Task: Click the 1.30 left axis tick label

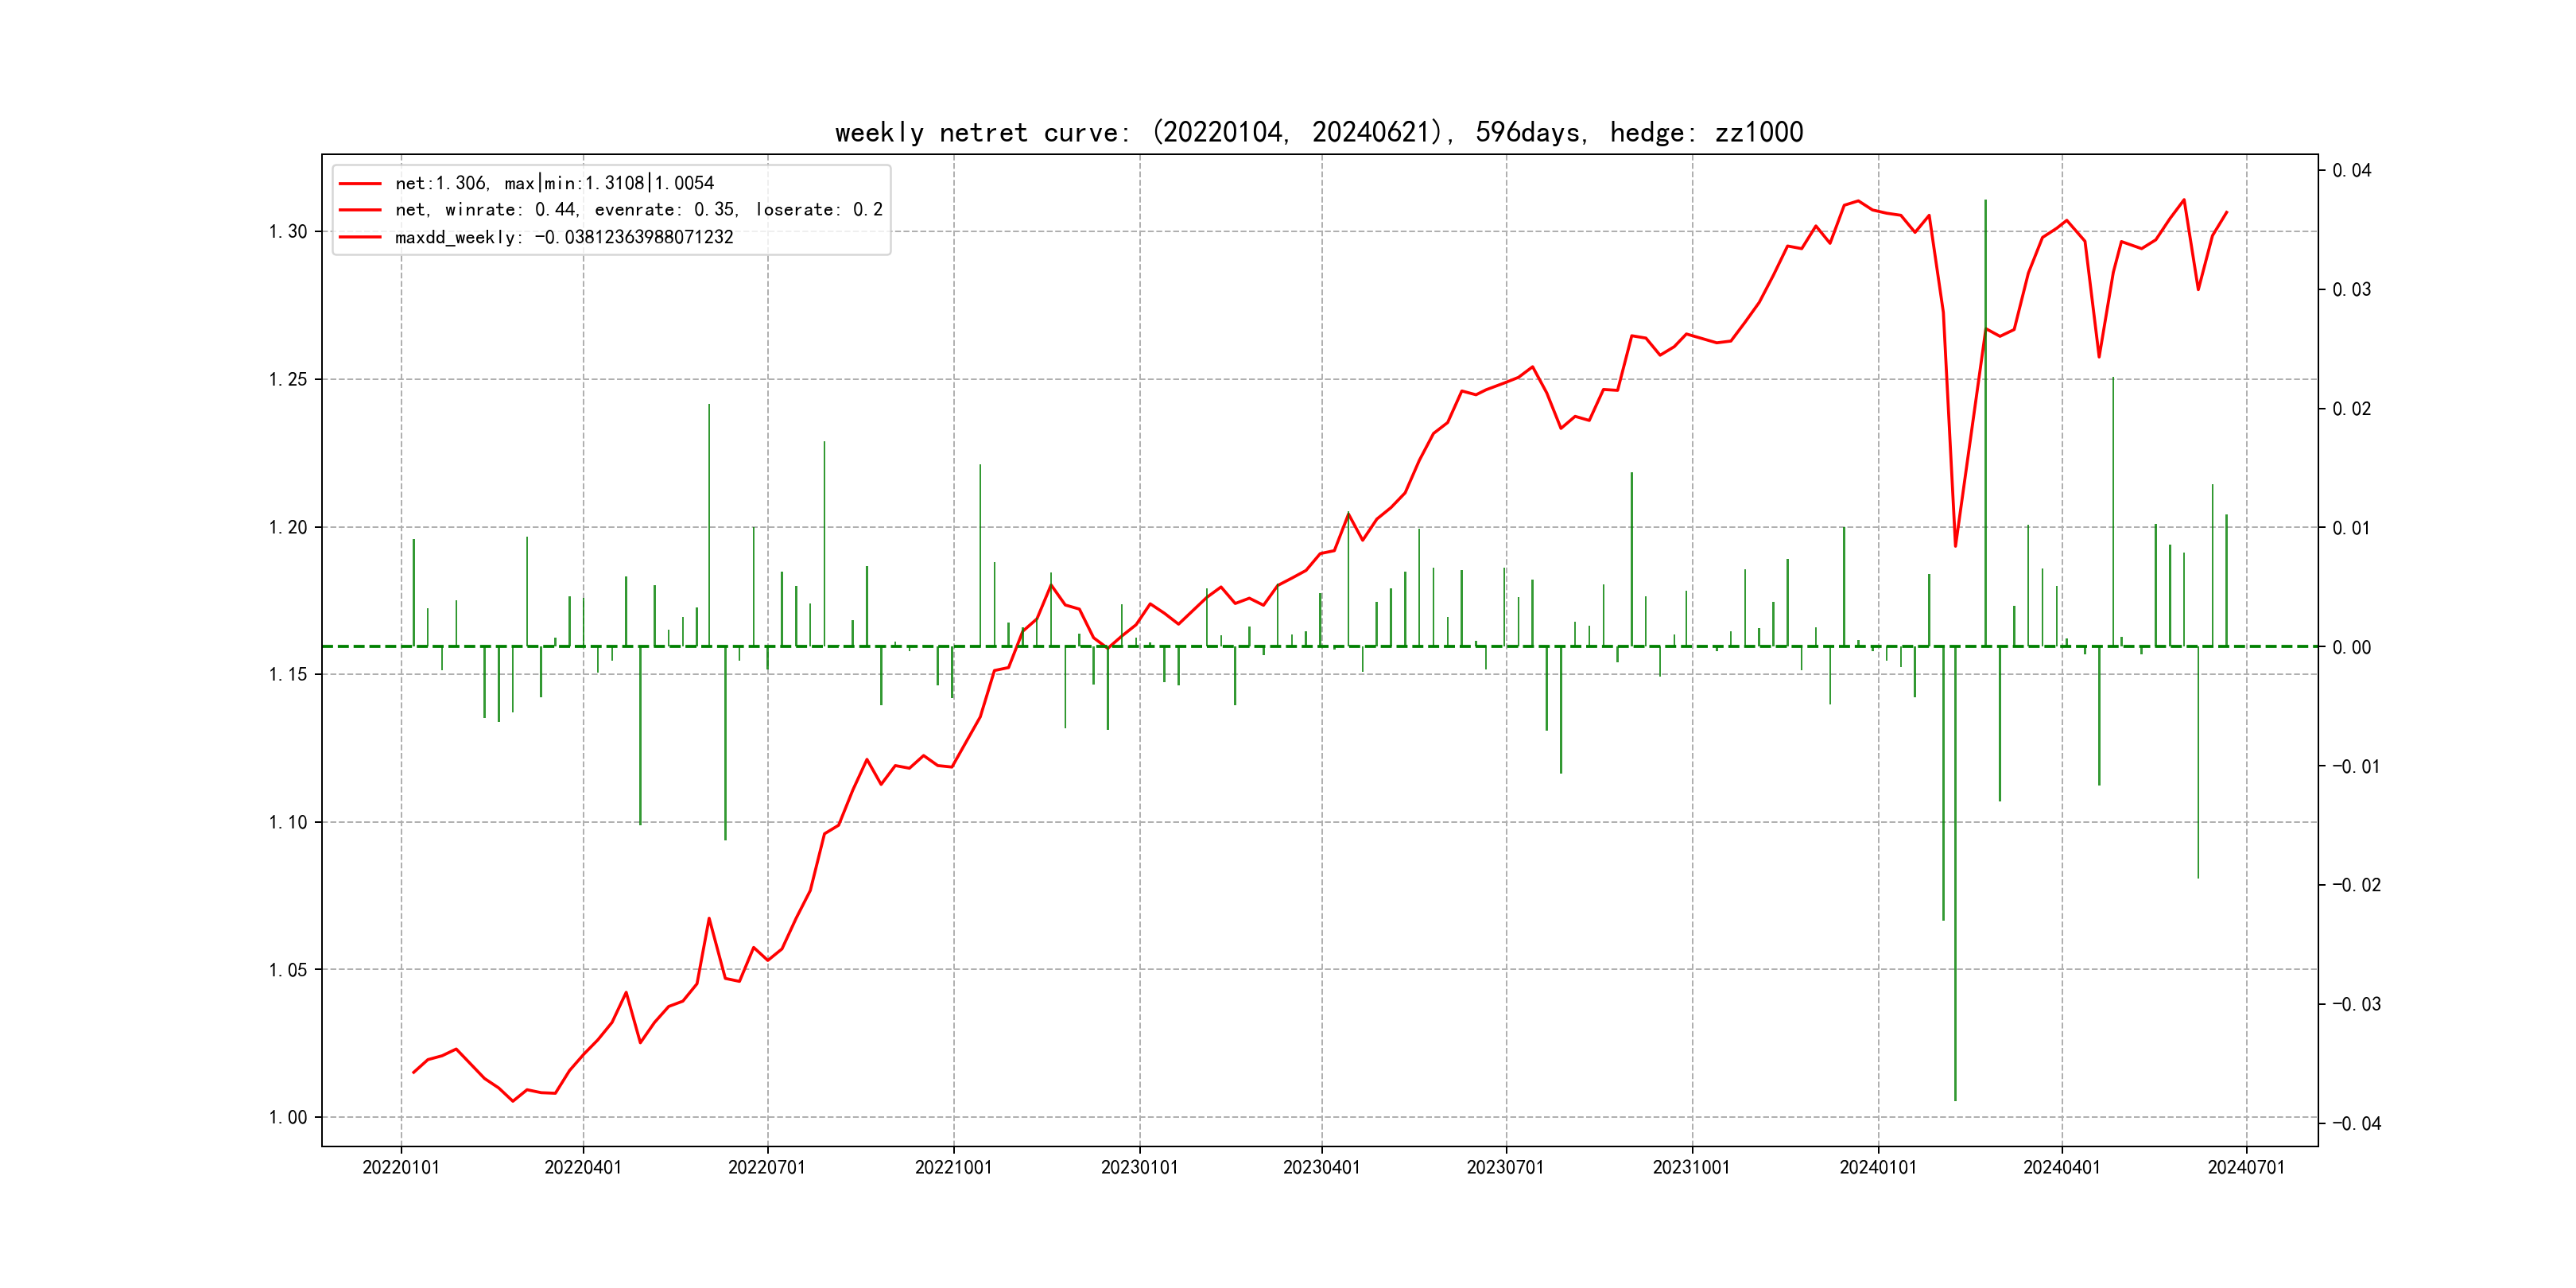Action: point(288,232)
